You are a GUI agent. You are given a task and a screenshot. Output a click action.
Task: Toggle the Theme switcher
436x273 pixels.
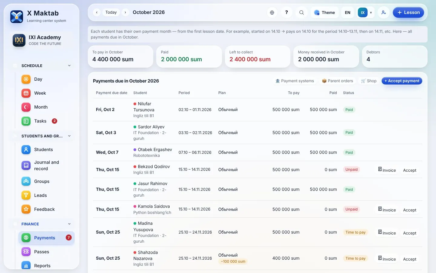pos(325,12)
